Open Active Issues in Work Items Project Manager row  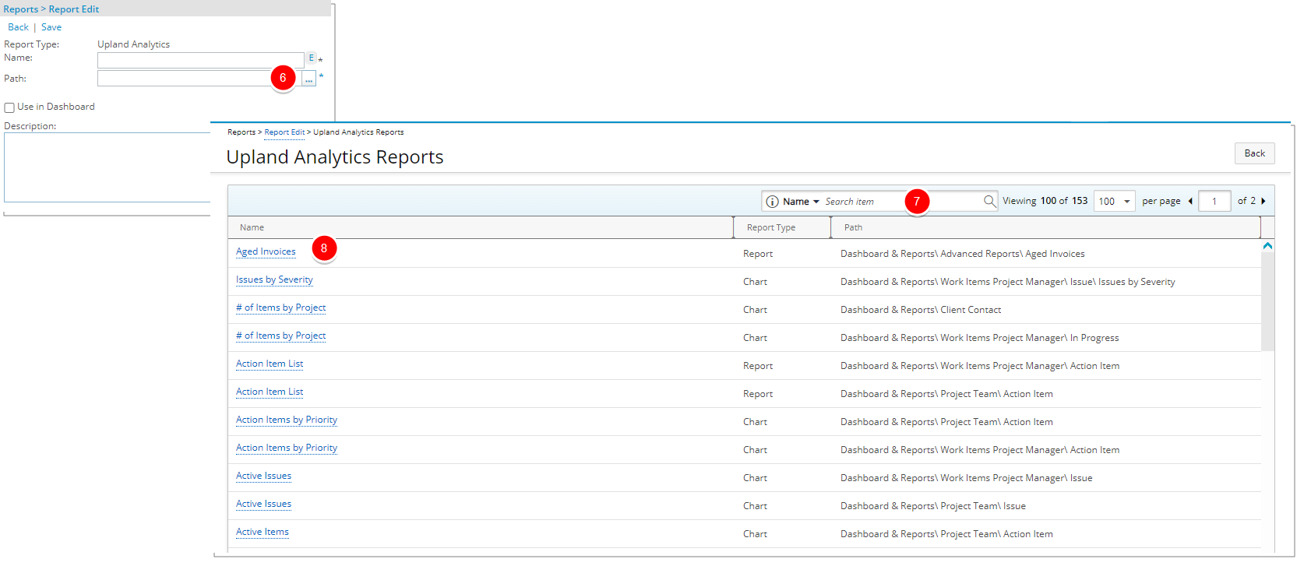263,476
